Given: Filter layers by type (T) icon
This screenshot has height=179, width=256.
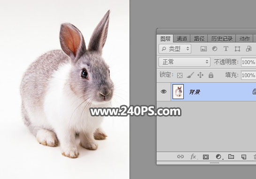Looking at the screenshot, I should (226, 49).
